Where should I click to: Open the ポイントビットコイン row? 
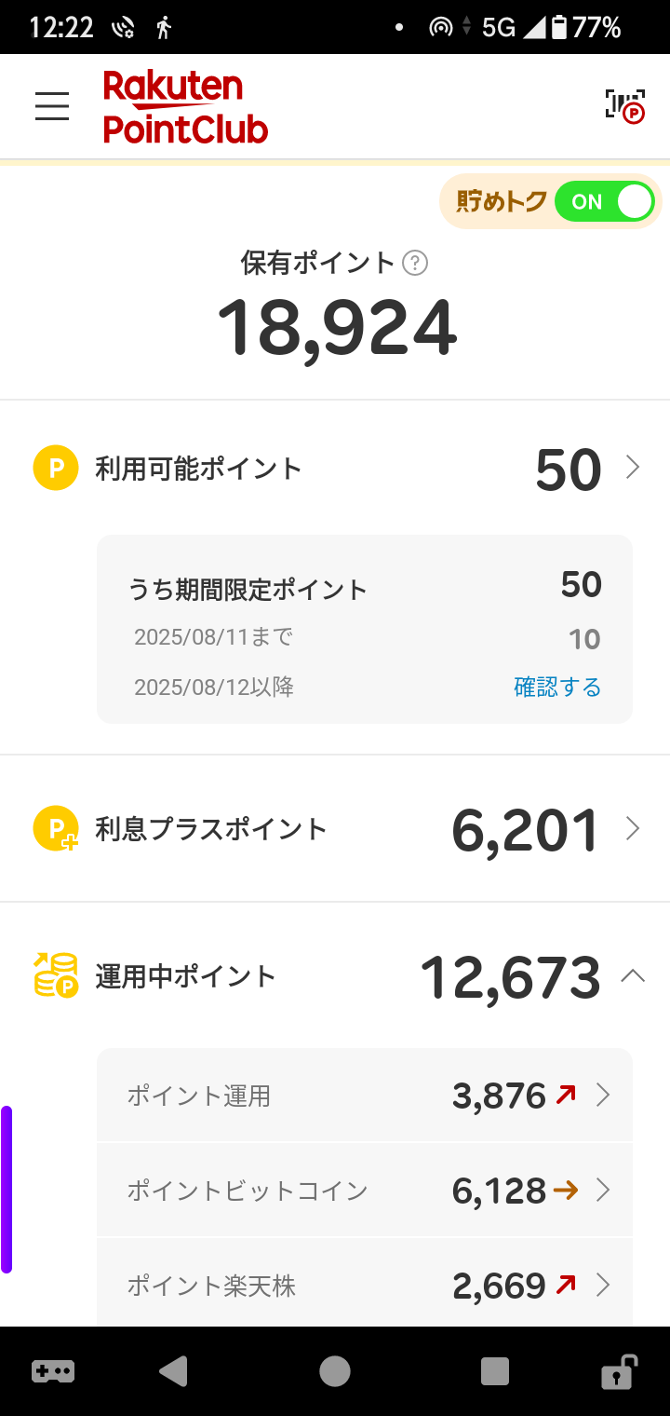pos(365,1191)
